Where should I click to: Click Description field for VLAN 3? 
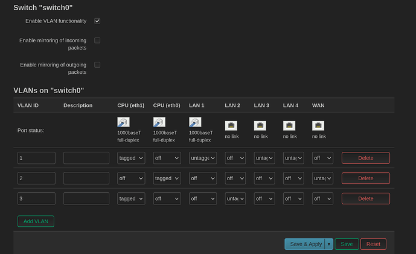click(86, 199)
